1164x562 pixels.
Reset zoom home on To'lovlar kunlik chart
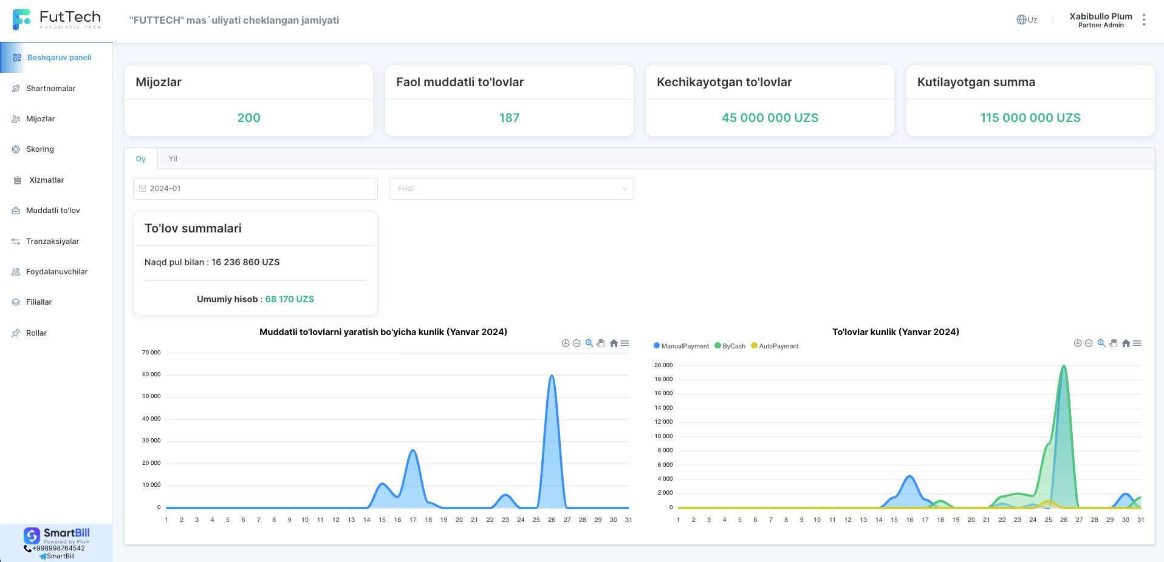point(1126,344)
